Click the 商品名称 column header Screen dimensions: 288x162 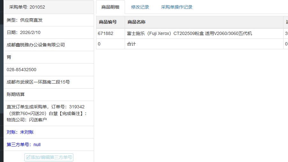point(137,22)
